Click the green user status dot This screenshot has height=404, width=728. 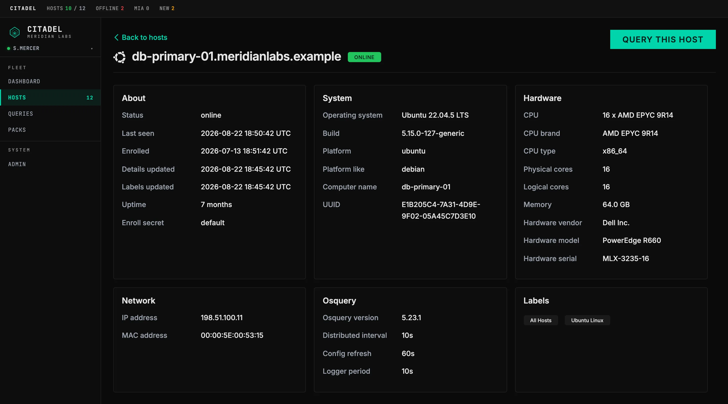9,48
